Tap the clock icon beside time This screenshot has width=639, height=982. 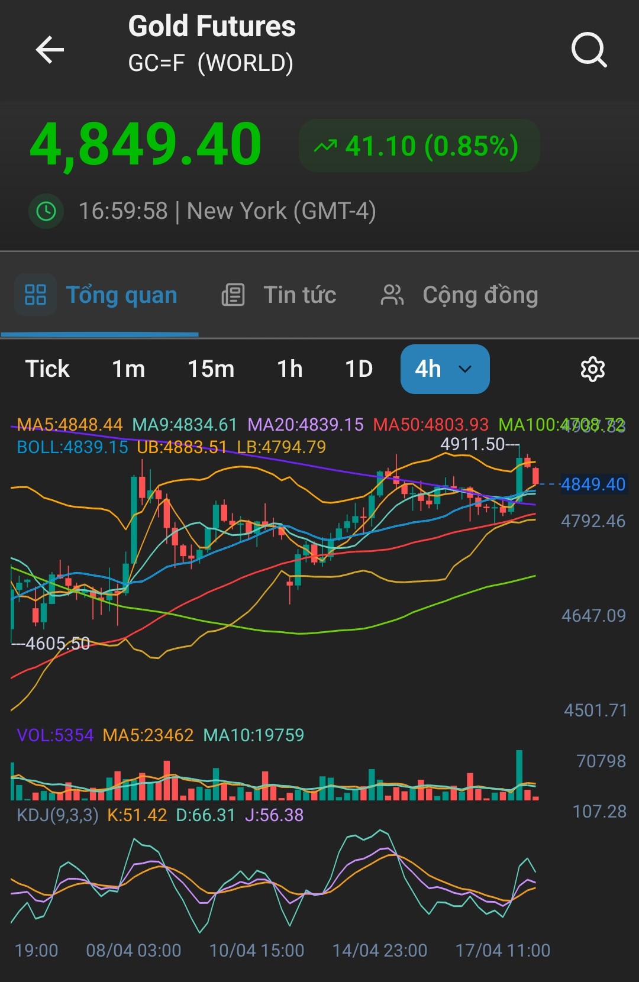[46, 211]
